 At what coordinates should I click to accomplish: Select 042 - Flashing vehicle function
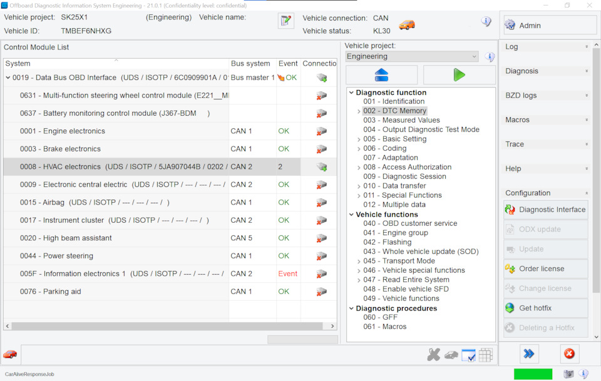387,242
